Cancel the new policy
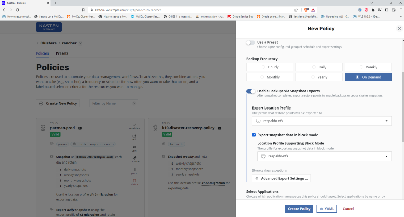 [x=348, y=209]
